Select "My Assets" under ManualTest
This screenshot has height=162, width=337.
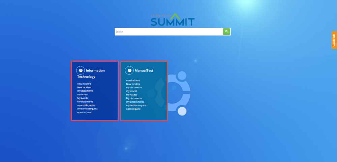pos(131,95)
